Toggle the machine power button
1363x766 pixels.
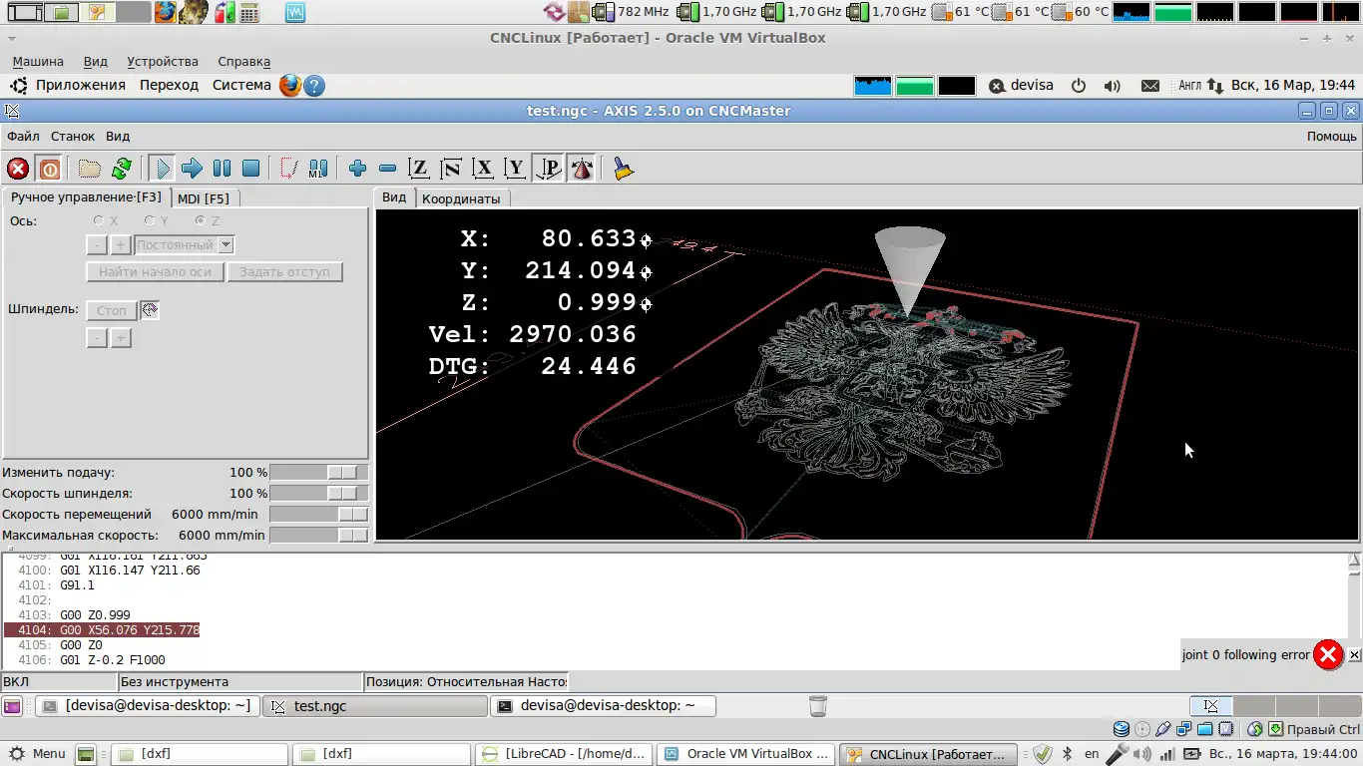coord(49,169)
